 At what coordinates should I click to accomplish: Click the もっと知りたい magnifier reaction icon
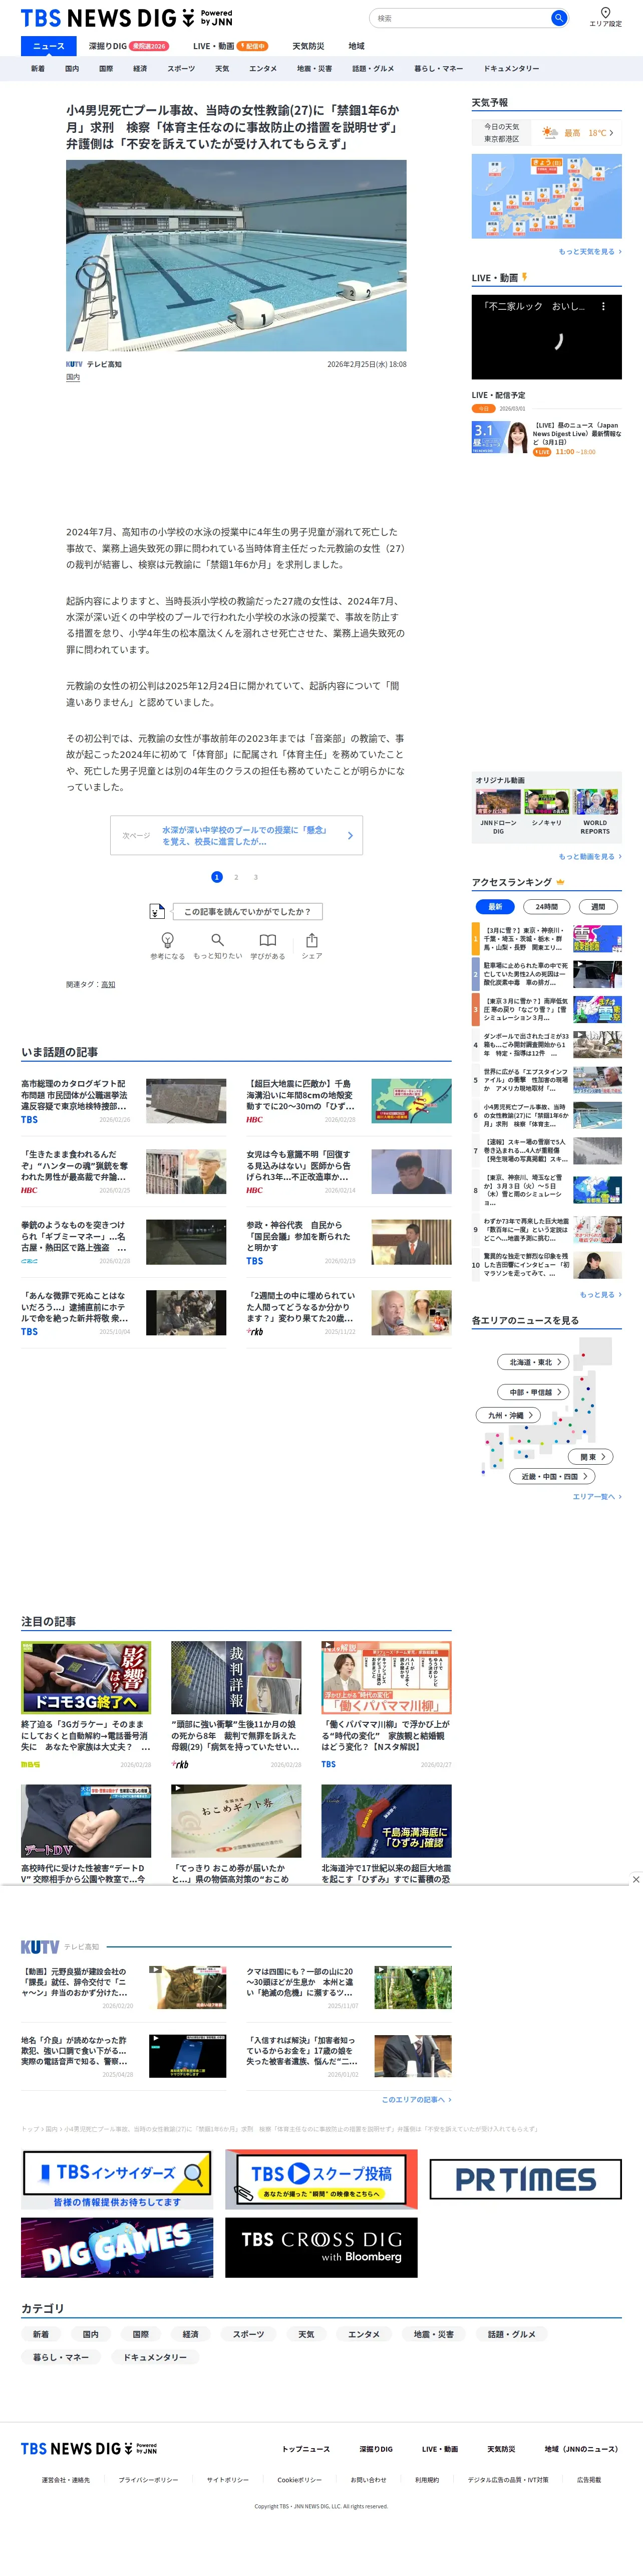tap(218, 940)
